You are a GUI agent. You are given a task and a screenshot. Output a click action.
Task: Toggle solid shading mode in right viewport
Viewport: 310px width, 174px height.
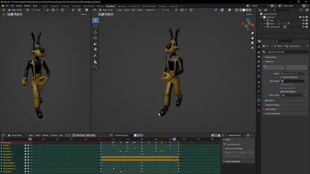coord(244,10)
